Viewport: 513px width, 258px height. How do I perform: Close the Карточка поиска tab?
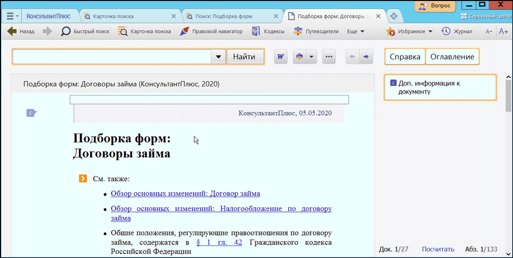[174, 16]
